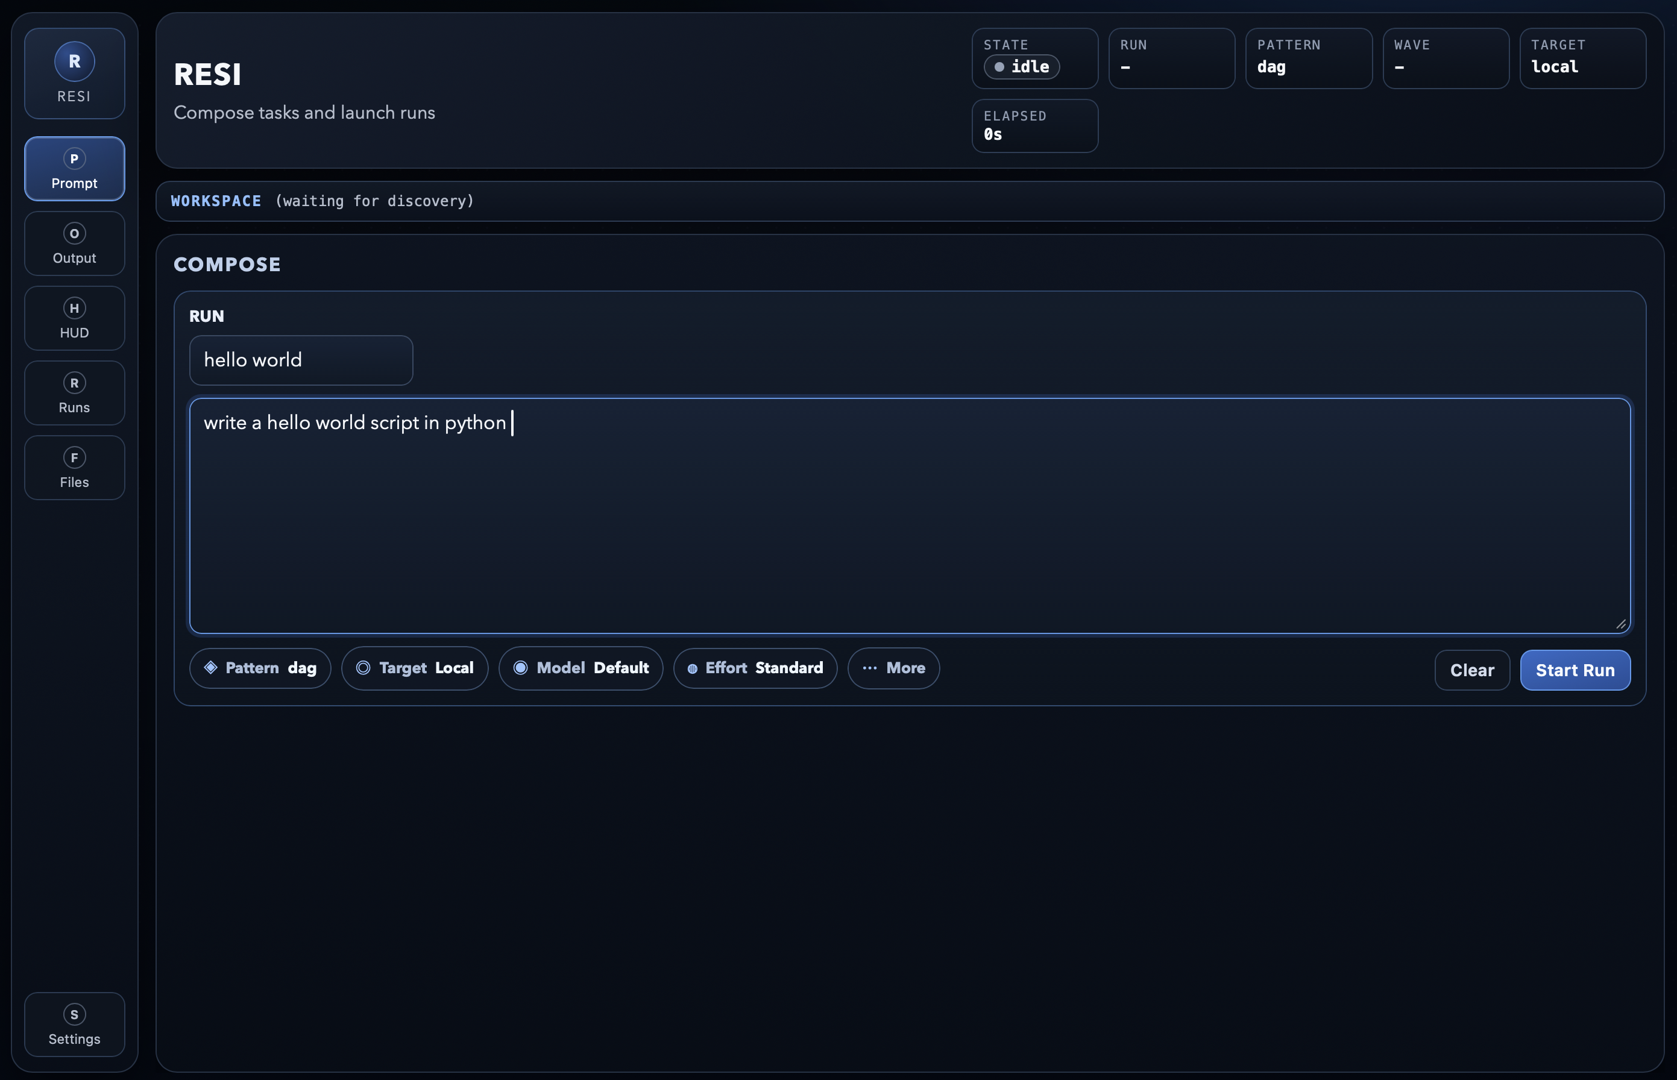Open the Pattern dag selector
The width and height of the screenshot is (1677, 1080).
coord(260,668)
